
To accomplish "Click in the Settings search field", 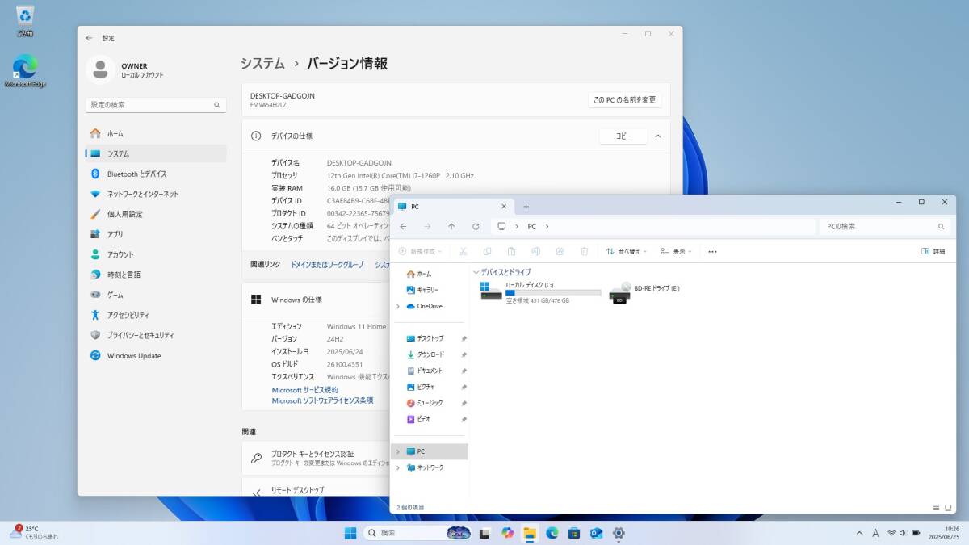I will pos(156,105).
